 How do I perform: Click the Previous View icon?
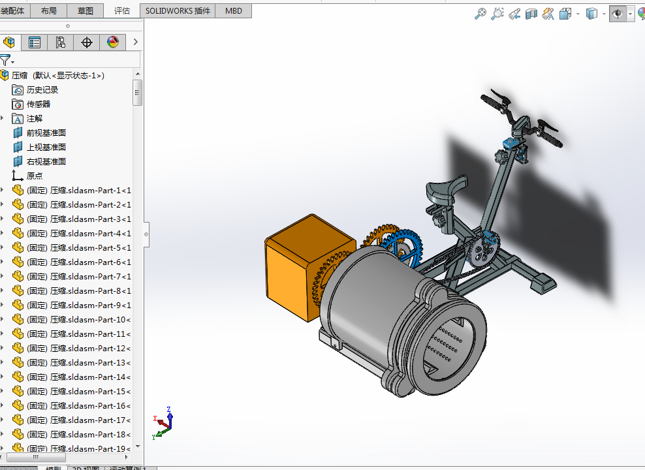point(514,14)
